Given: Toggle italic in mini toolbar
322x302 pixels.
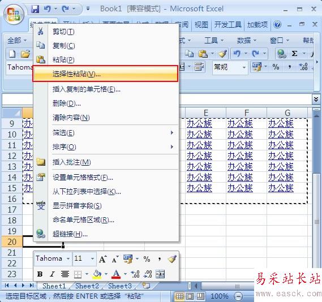Looking at the screenshot, I should tap(52, 274).
